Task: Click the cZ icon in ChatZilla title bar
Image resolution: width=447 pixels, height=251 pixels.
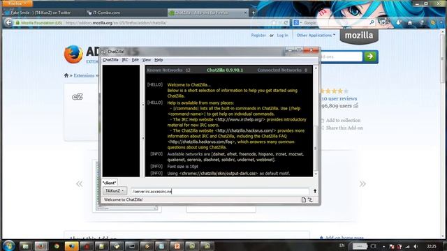Action: 104,52
